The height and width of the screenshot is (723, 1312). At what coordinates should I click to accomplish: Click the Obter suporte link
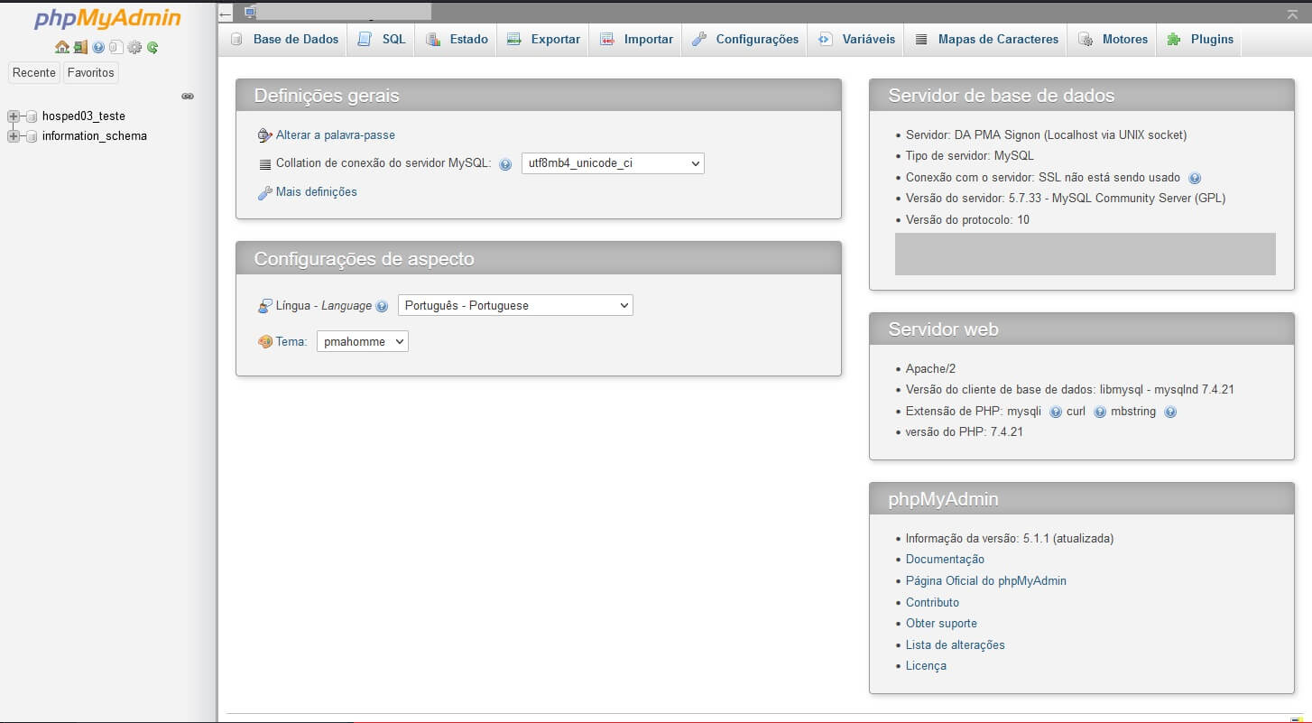pyautogui.click(x=941, y=624)
